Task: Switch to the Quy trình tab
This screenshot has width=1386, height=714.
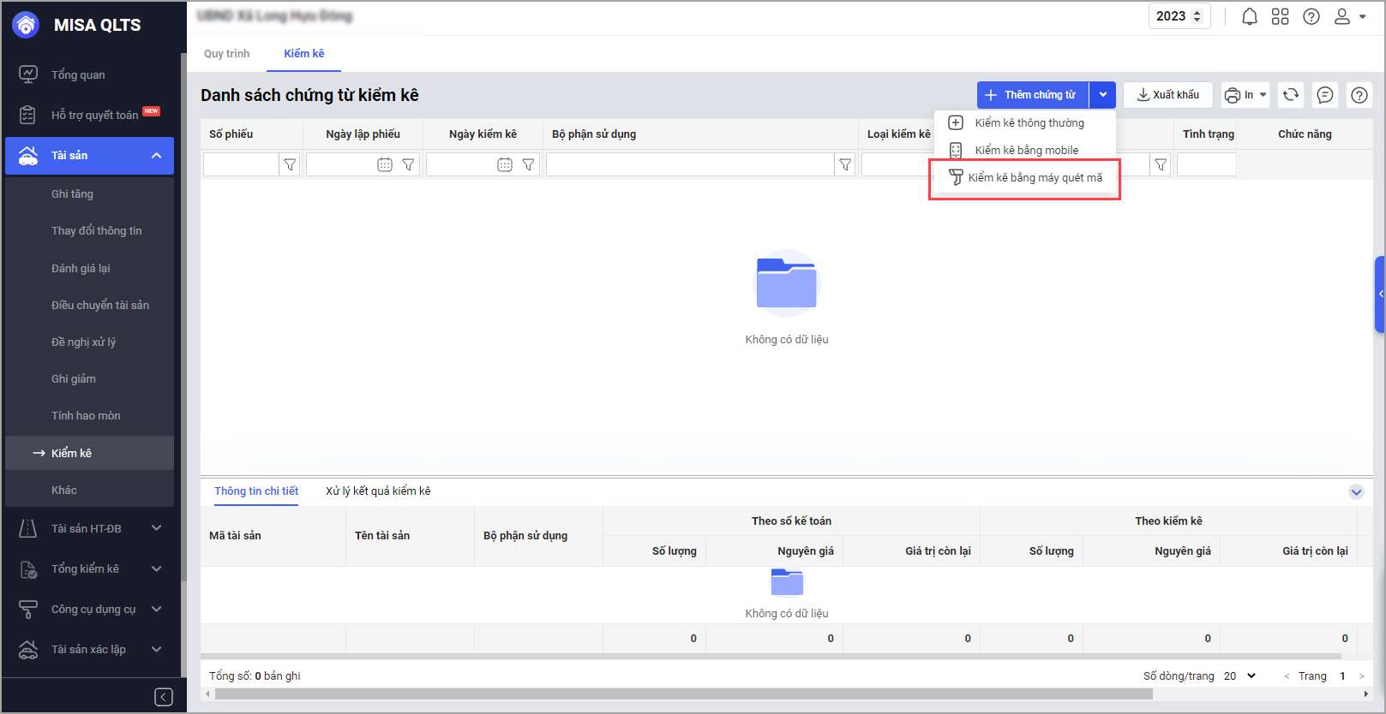Action: click(227, 54)
